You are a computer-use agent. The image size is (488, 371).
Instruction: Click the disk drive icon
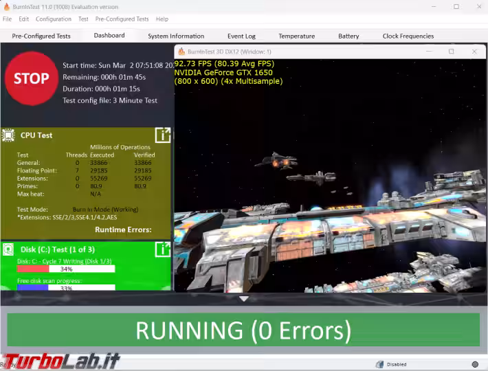point(8,249)
